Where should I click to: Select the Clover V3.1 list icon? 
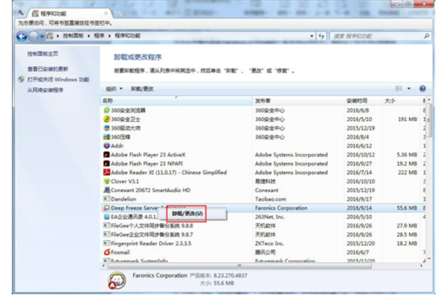click(106, 182)
